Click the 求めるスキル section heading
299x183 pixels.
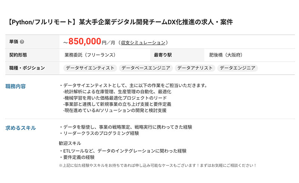[x=21, y=128]
